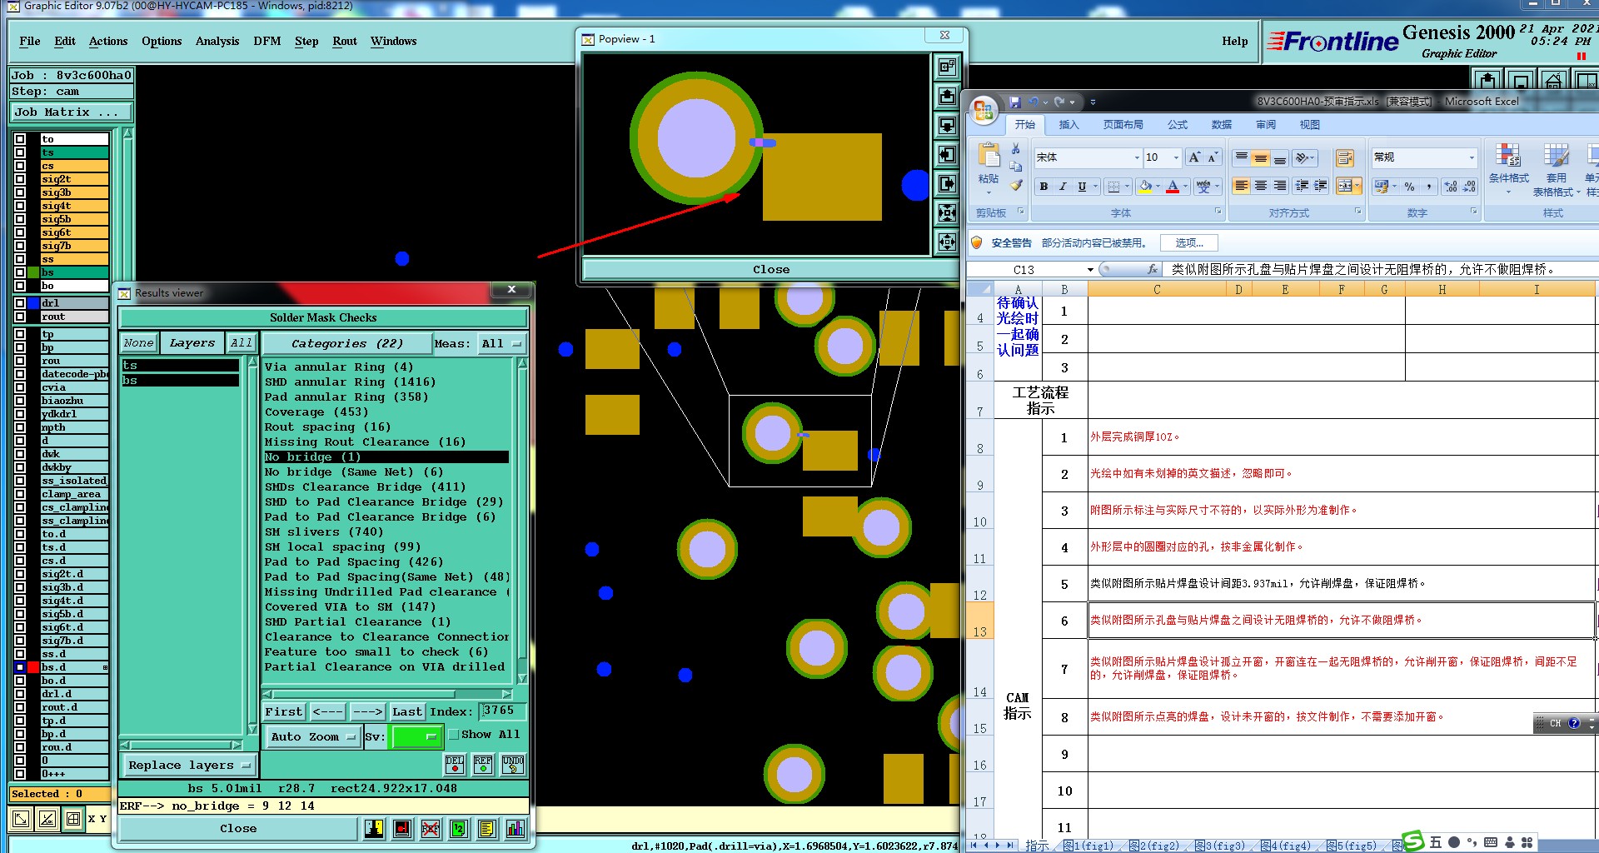This screenshot has height=853, width=1599.
Task: Click the percent style icon in Excel
Action: tap(1409, 187)
